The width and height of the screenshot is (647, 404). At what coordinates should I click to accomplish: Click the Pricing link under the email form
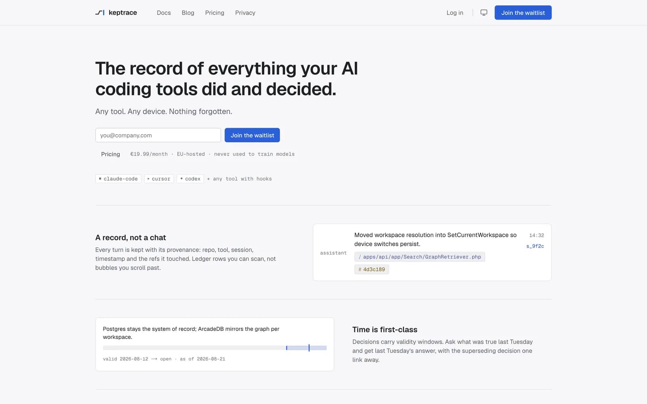110,154
